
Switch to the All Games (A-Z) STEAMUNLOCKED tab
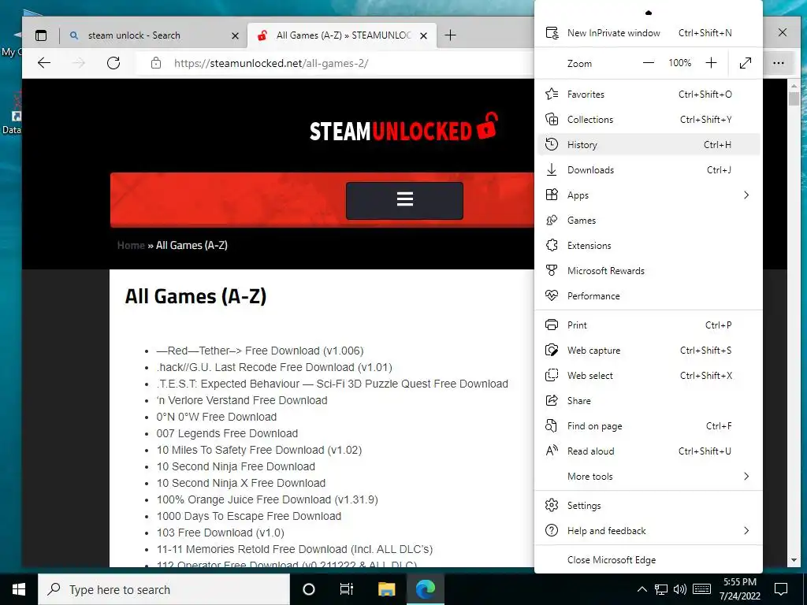343,35
